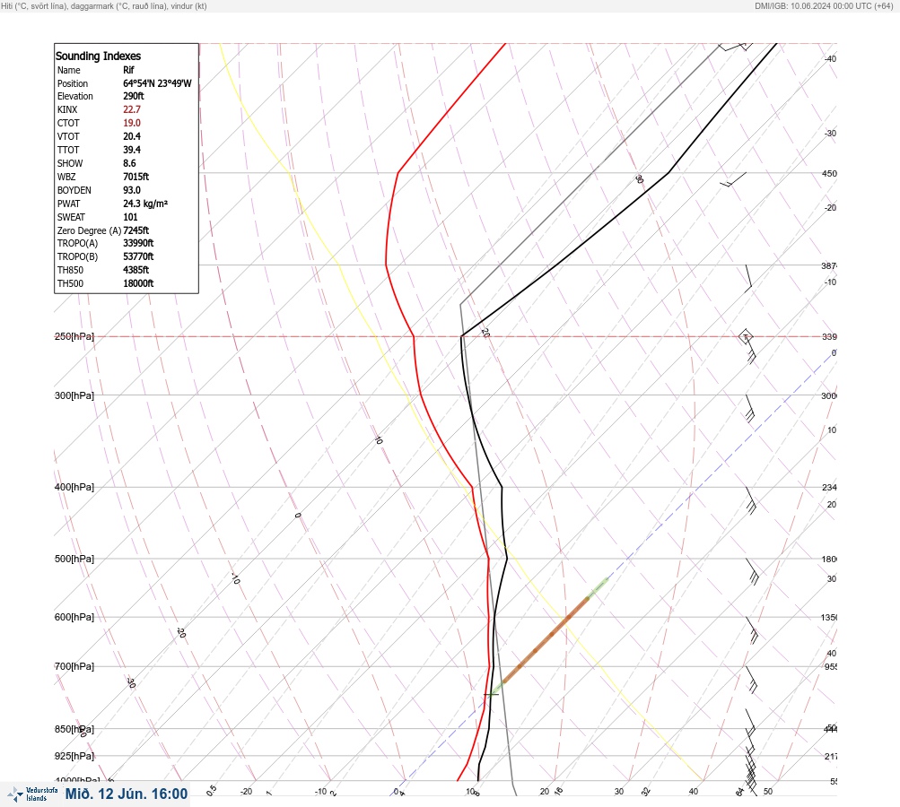Select the 'Sounding Indexes' panel title
Image resolution: width=900 pixels, height=807 pixels.
pos(98,56)
